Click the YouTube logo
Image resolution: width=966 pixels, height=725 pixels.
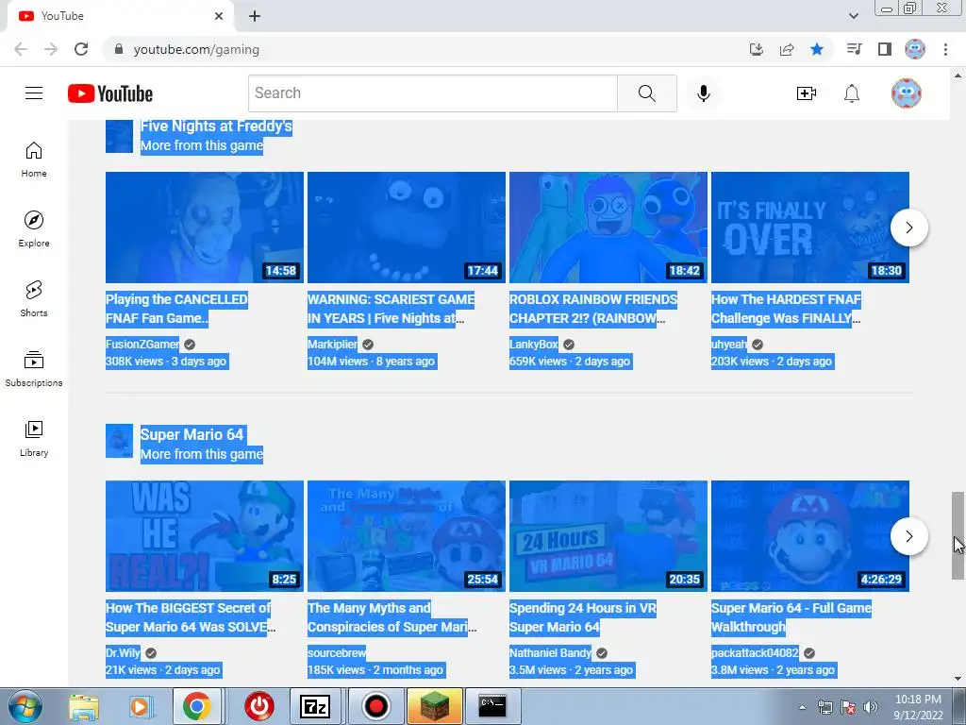(110, 93)
